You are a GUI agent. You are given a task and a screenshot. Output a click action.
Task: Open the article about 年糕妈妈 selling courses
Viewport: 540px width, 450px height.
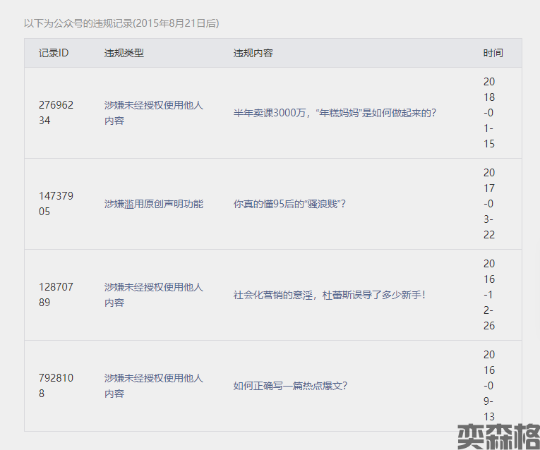335,113
